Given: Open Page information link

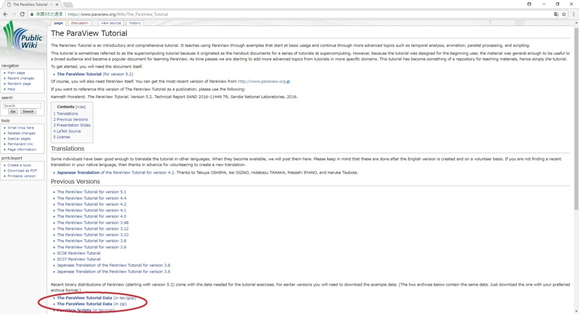Looking at the screenshot, I should pos(22,149).
